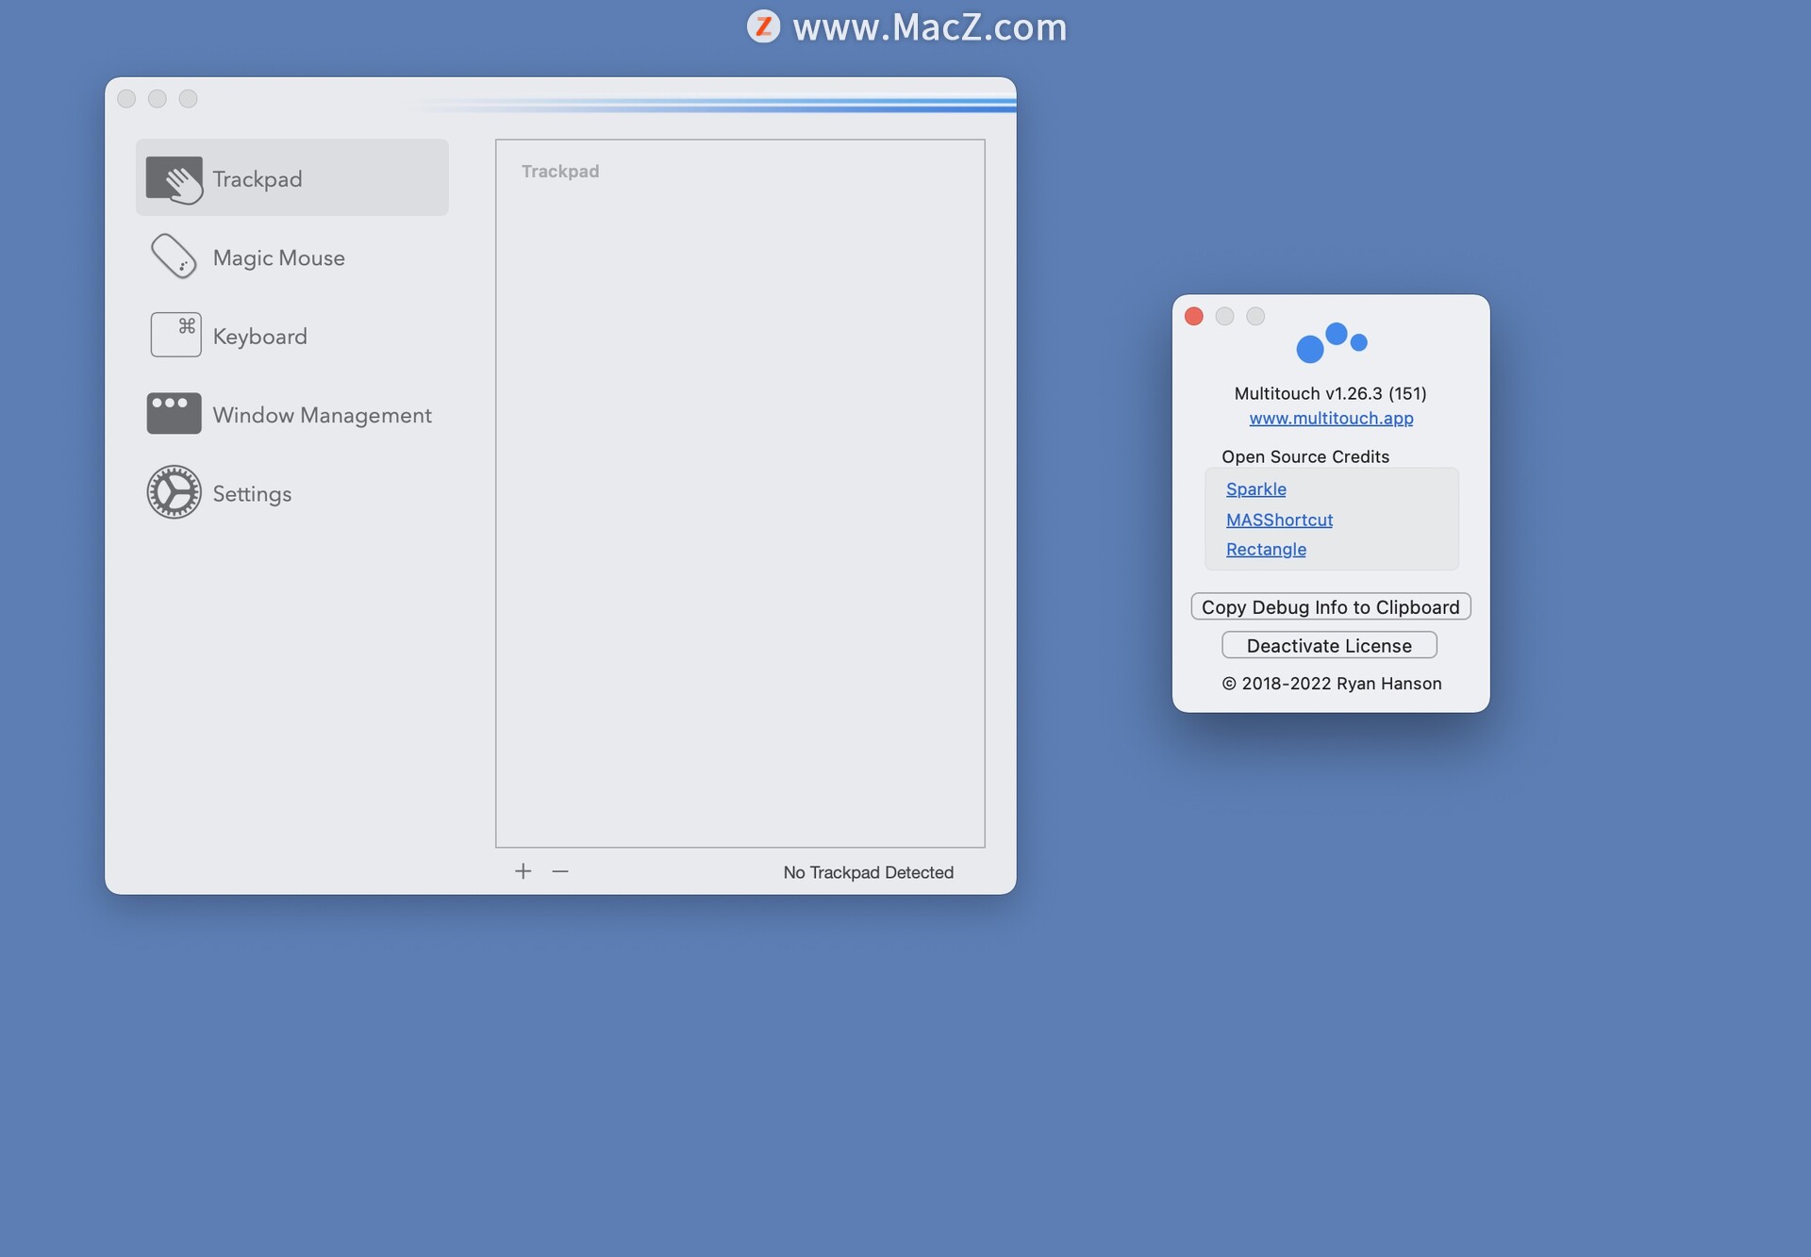The image size is (1811, 1257).
Task: Click the 2018-2022 Ryan Hanson copyright text
Action: (1332, 684)
